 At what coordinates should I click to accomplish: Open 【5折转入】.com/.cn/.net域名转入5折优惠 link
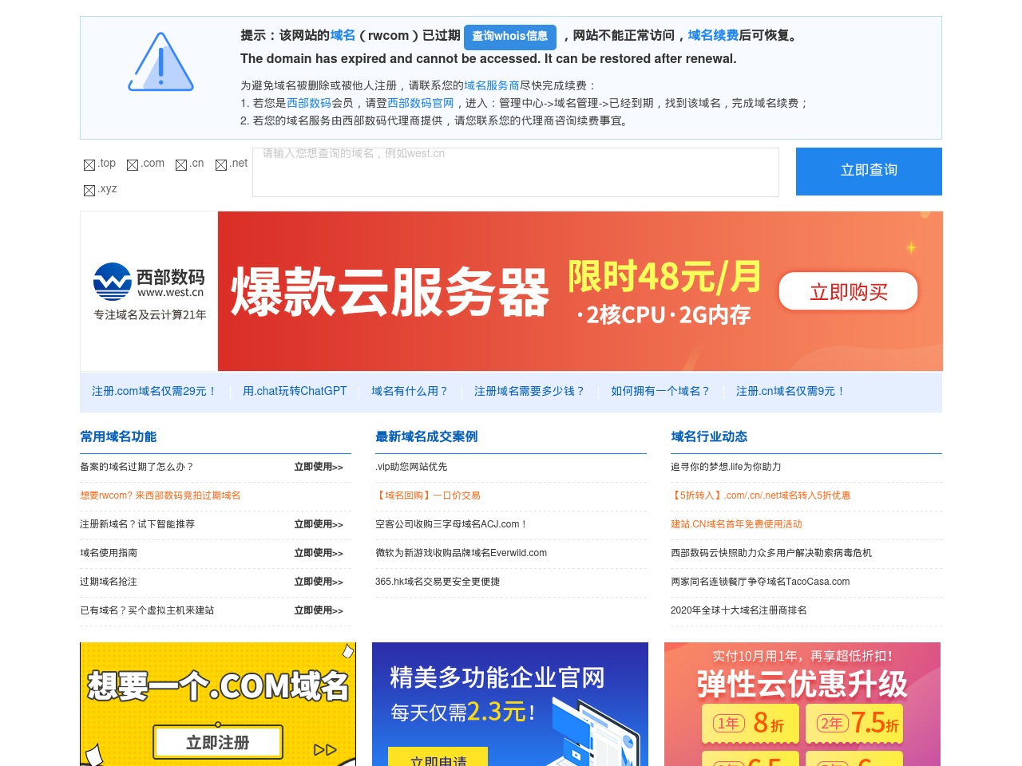(x=761, y=496)
